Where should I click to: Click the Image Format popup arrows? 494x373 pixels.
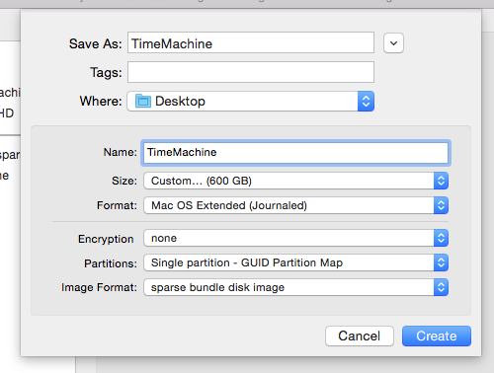click(441, 287)
